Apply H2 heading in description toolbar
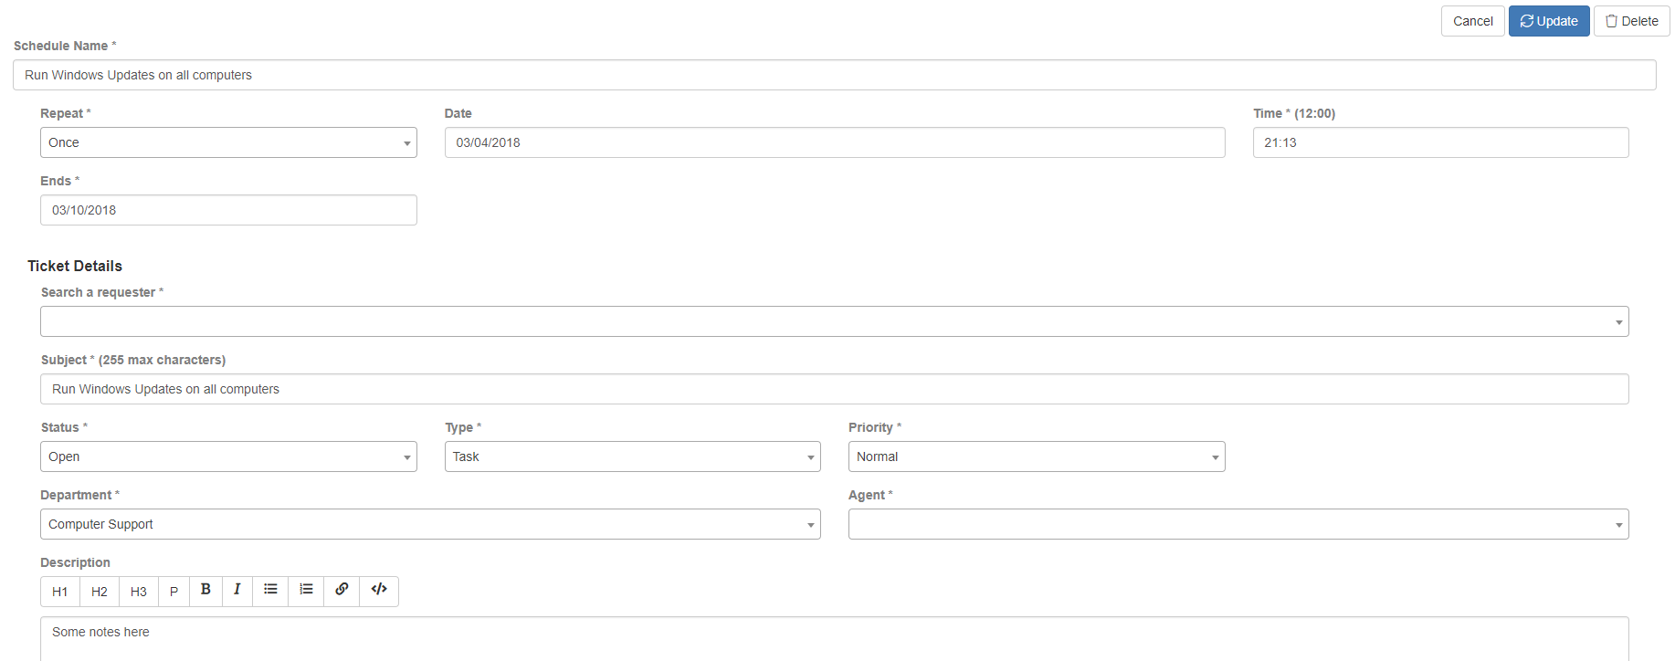This screenshot has width=1675, height=661. tap(100, 592)
